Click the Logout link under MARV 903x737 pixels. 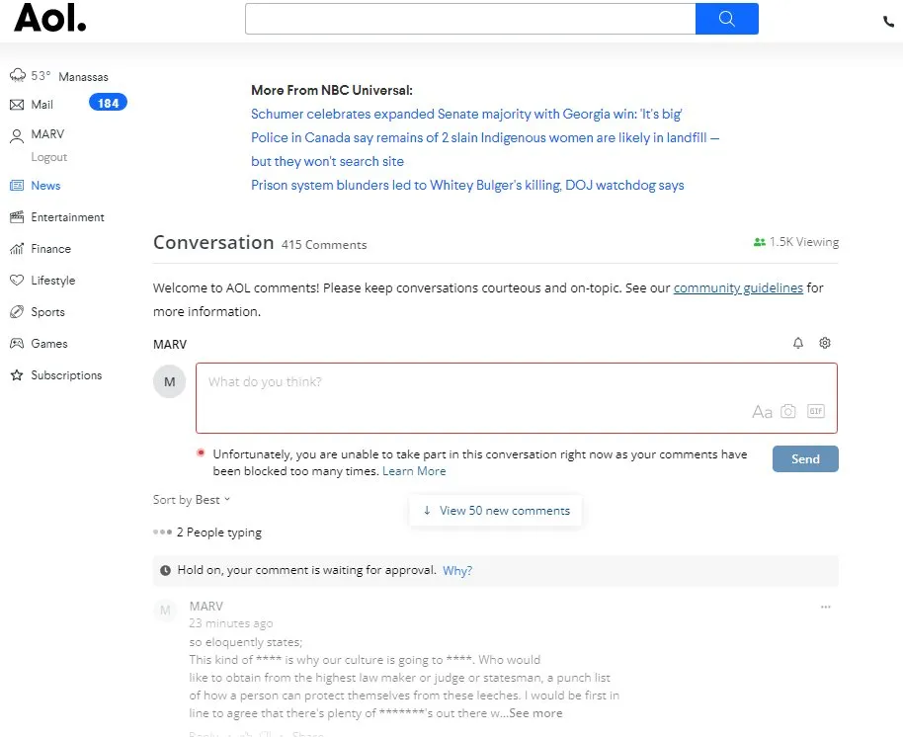pos(49,157)
